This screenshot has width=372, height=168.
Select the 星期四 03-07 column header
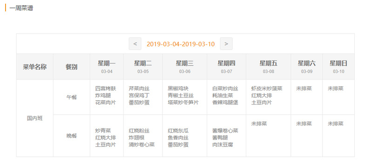tap(227, 67)
